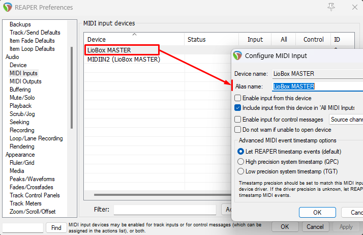Click the Status column header
Image resolution: width=363 pixels, height=235 pixels.
pyautogui.click(x=211, y=39)
